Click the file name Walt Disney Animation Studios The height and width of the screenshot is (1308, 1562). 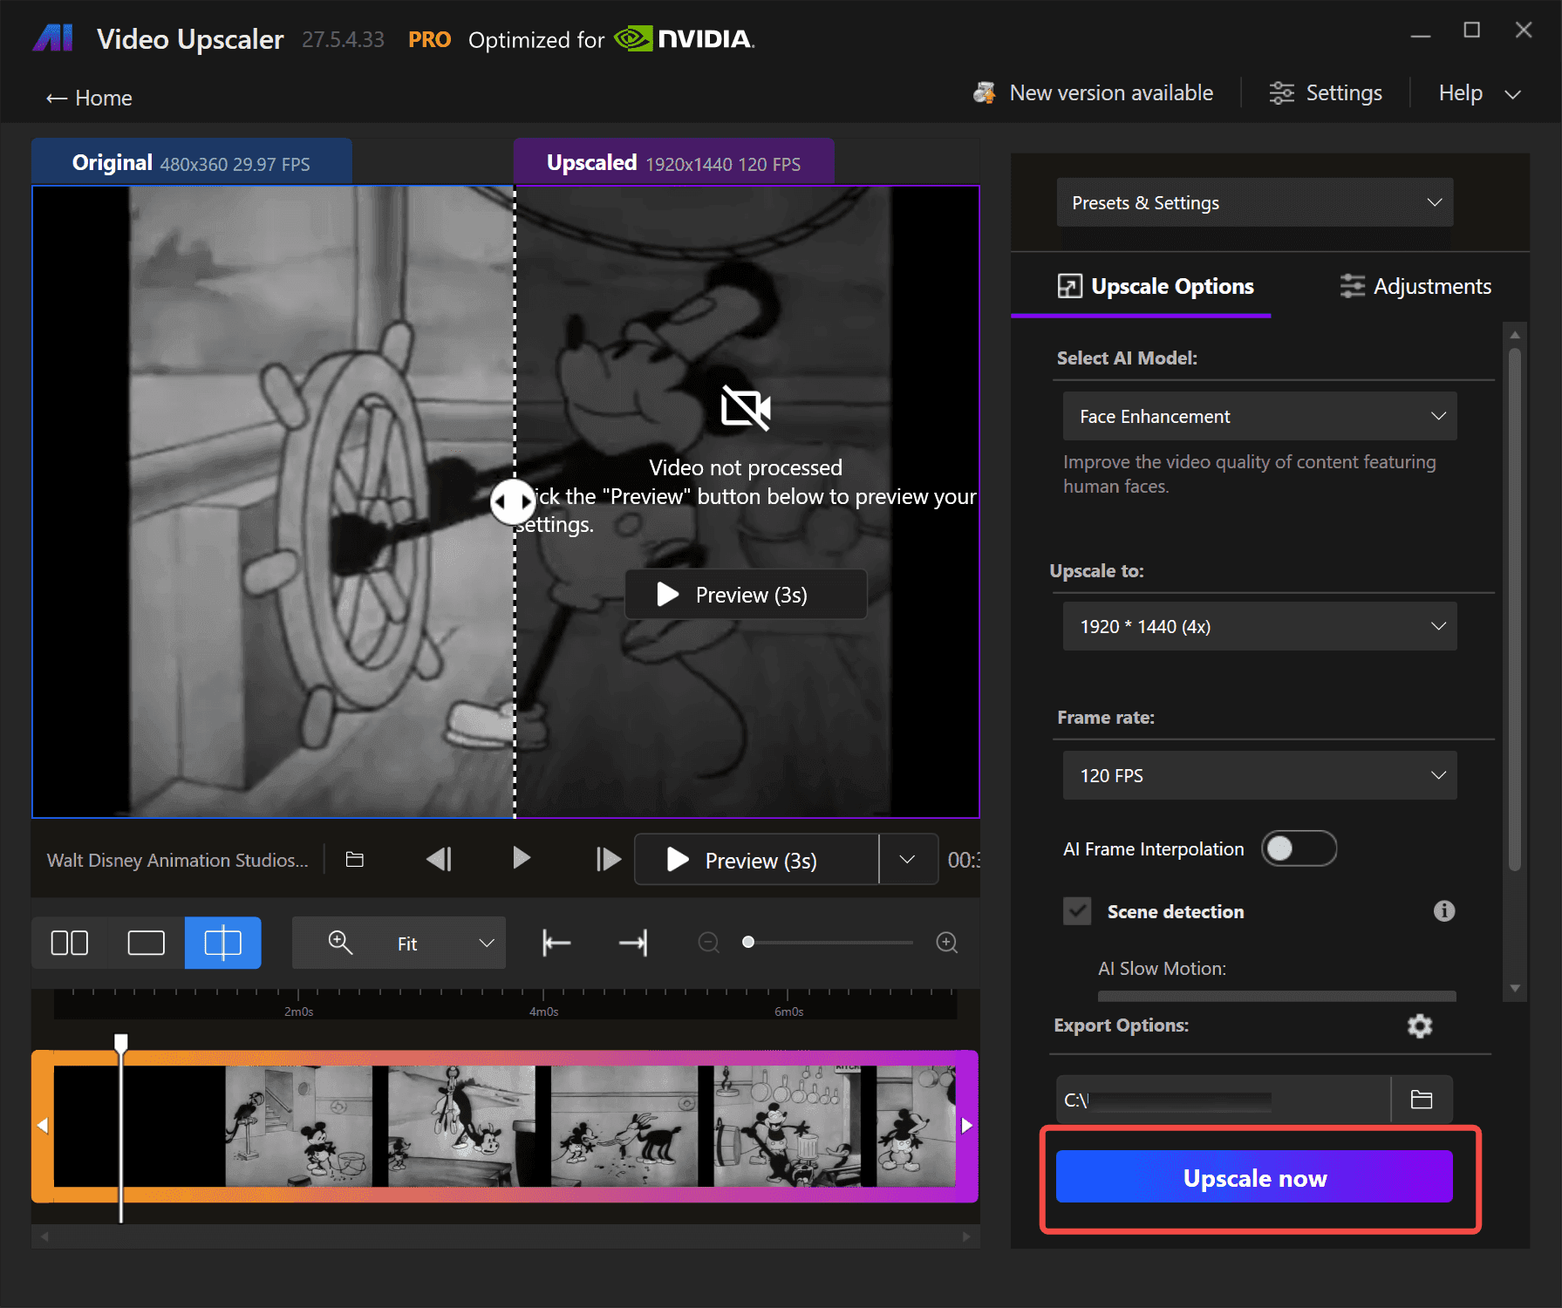click(177, 860)
